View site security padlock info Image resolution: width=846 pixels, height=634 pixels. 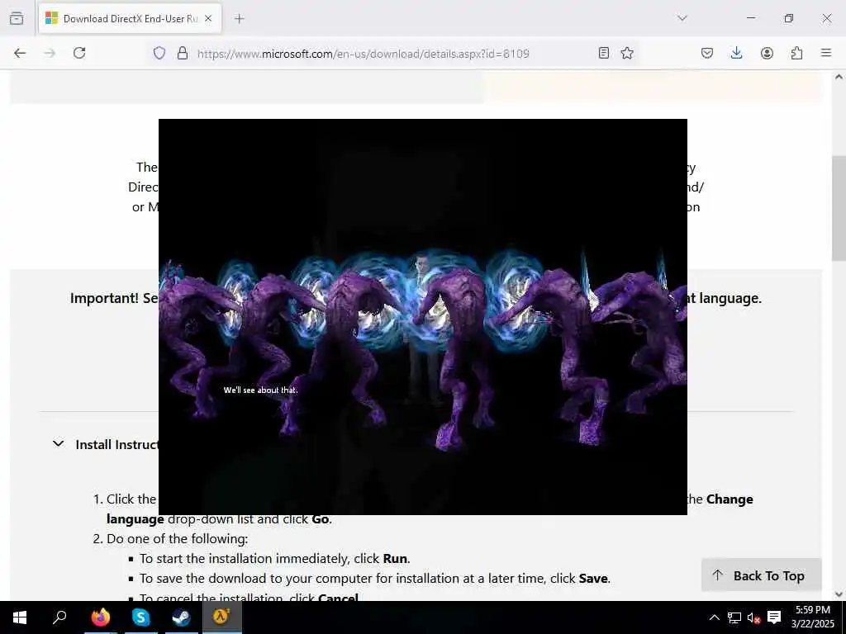click(x=183, y=53)
